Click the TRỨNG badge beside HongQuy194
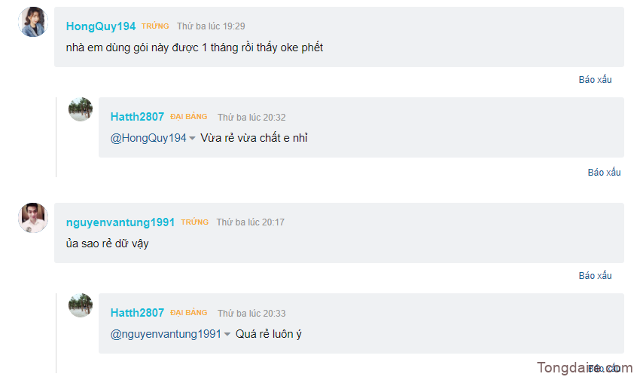The height and width of the screenshot is (383, 640). point(155,26)
